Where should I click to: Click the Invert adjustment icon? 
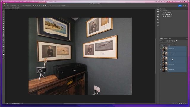coord(164,16)
